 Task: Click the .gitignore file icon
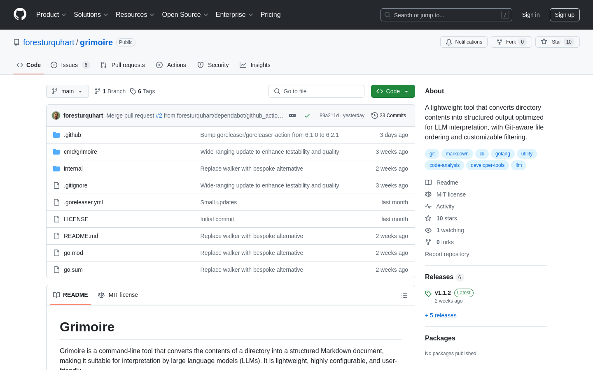[56, 185]
